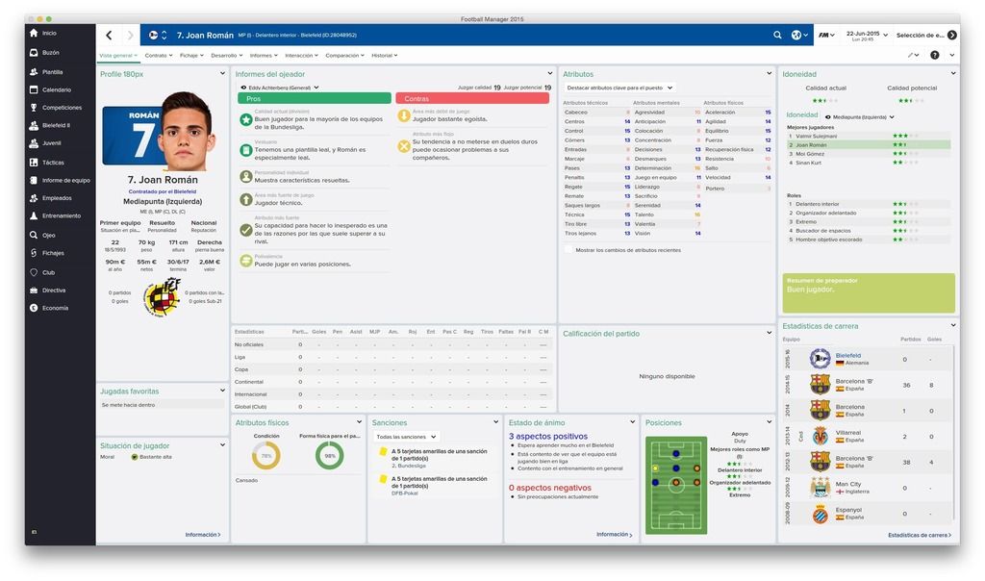Expand Atributos panel chevron
This screenshot has width=985, height=581.
tap(769, 73)
